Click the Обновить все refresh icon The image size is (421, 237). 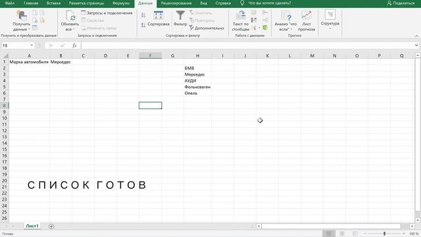[70, 15]
